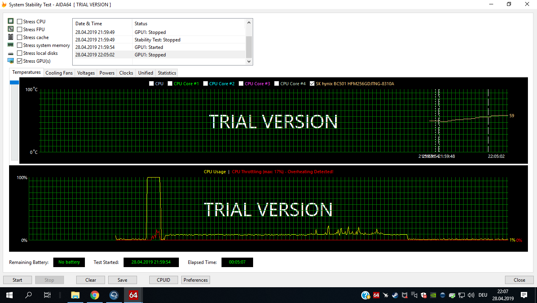The height and width of the screenshot is (303, 537).
Task: Open Task View on the taskbar
Action: tap(47, 295)
